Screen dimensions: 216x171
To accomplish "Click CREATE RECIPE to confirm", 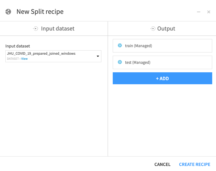I will click(x=195, y=164).
